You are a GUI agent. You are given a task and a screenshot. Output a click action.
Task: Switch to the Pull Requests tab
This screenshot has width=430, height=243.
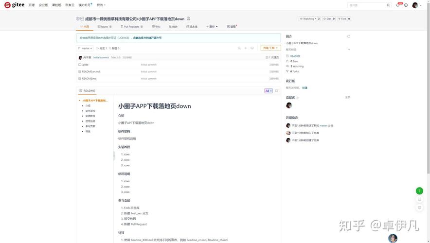[x=132, y=27]
